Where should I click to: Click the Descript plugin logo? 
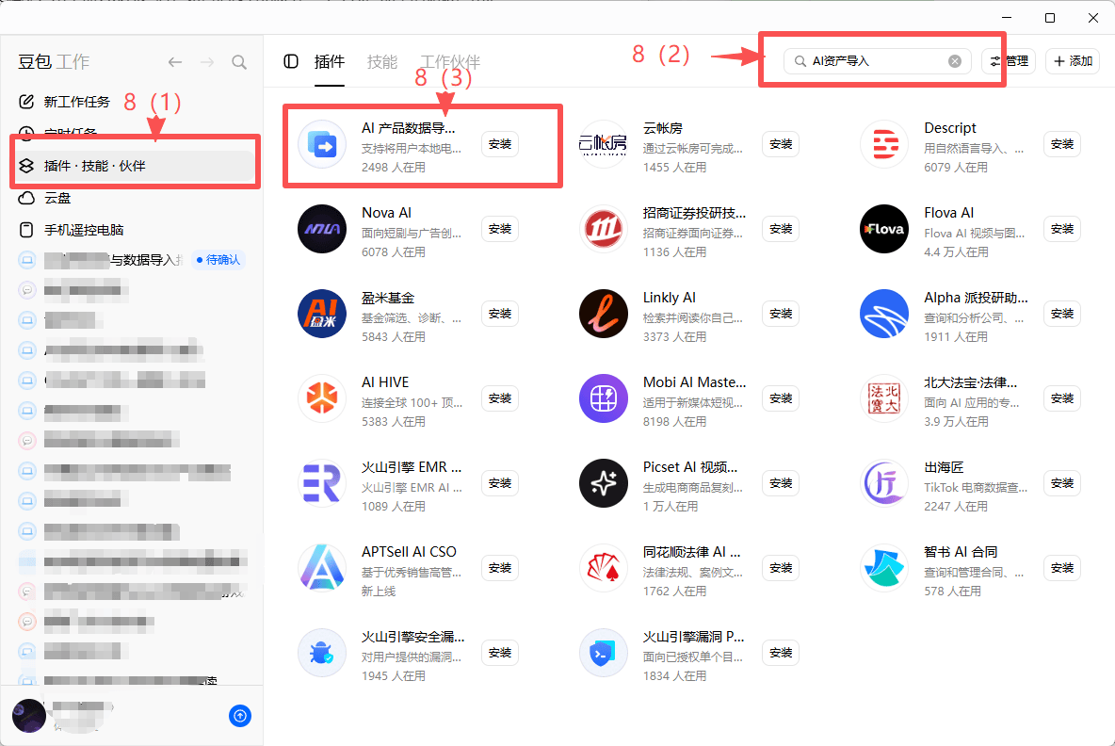click(884, 144)
